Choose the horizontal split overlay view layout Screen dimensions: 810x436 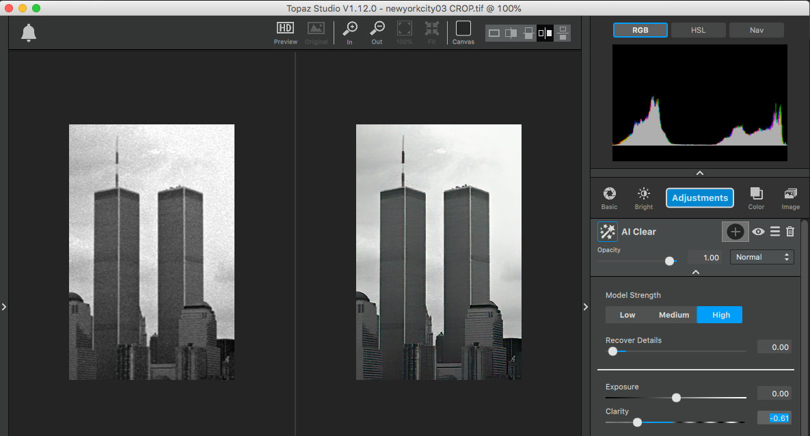pyautogui.click(x=528, y=33)
